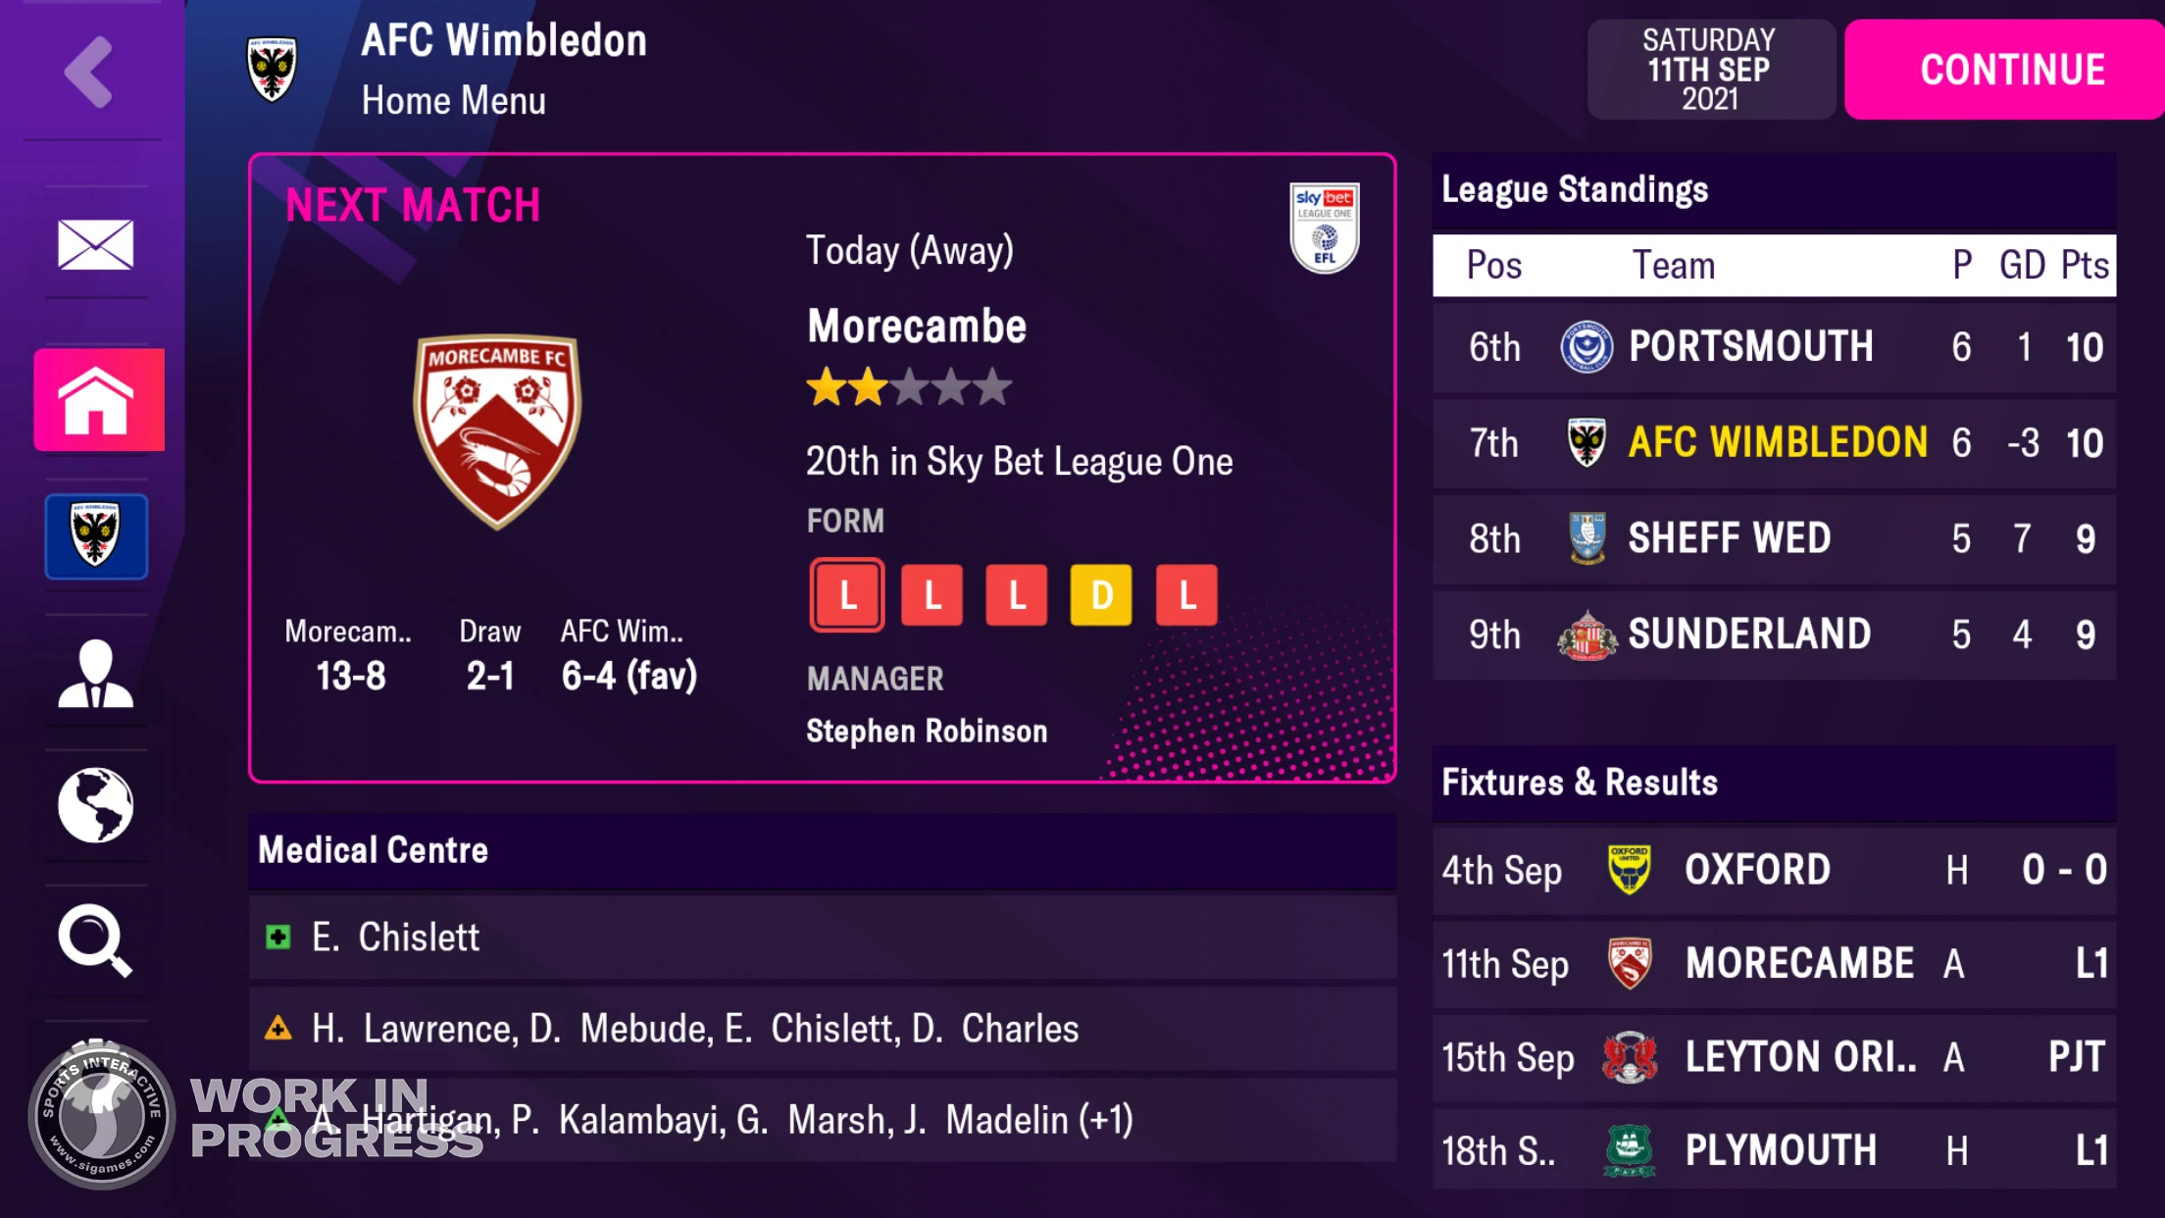The height and width of the screenshot is (1218, 2165).
Task: Click the Sky Bet League One logo
Action: pos(1324,228)
